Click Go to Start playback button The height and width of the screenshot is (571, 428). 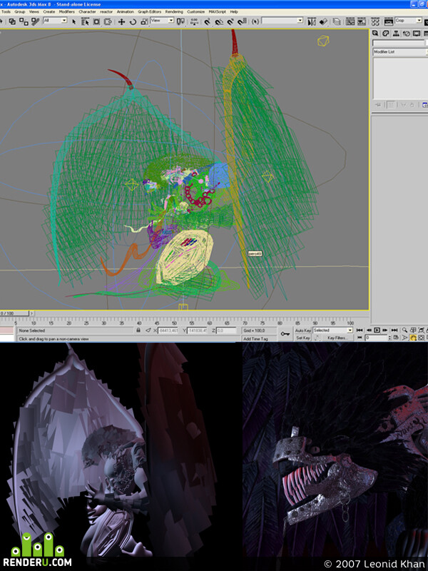(360, 330)
